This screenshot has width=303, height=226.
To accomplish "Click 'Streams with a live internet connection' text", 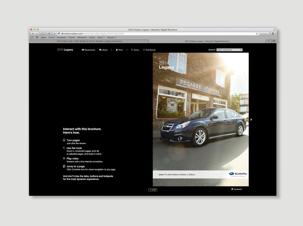I will (85, 162).
